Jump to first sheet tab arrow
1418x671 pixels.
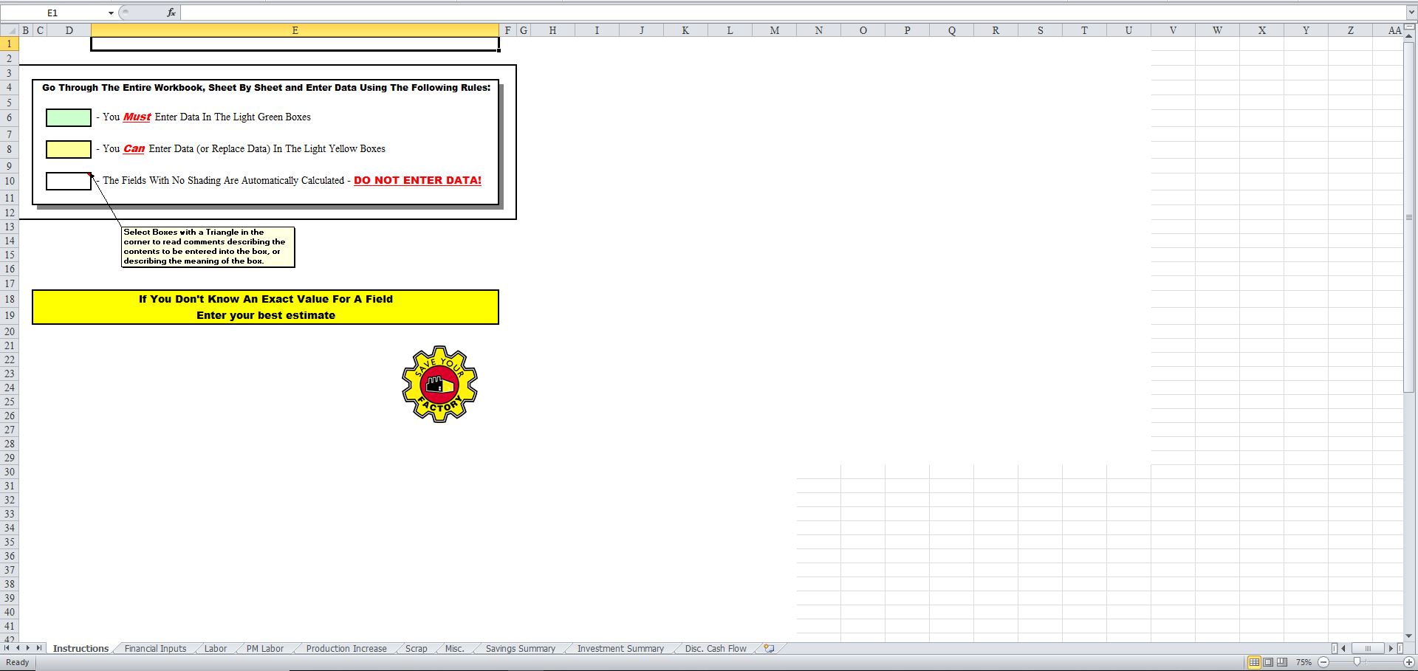(x=7, y=648)
